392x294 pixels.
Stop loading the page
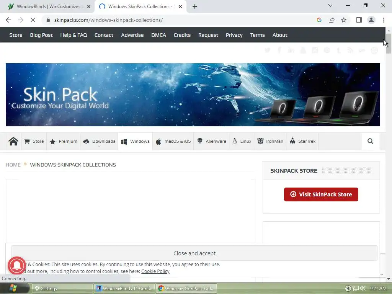tap(33, 20)
